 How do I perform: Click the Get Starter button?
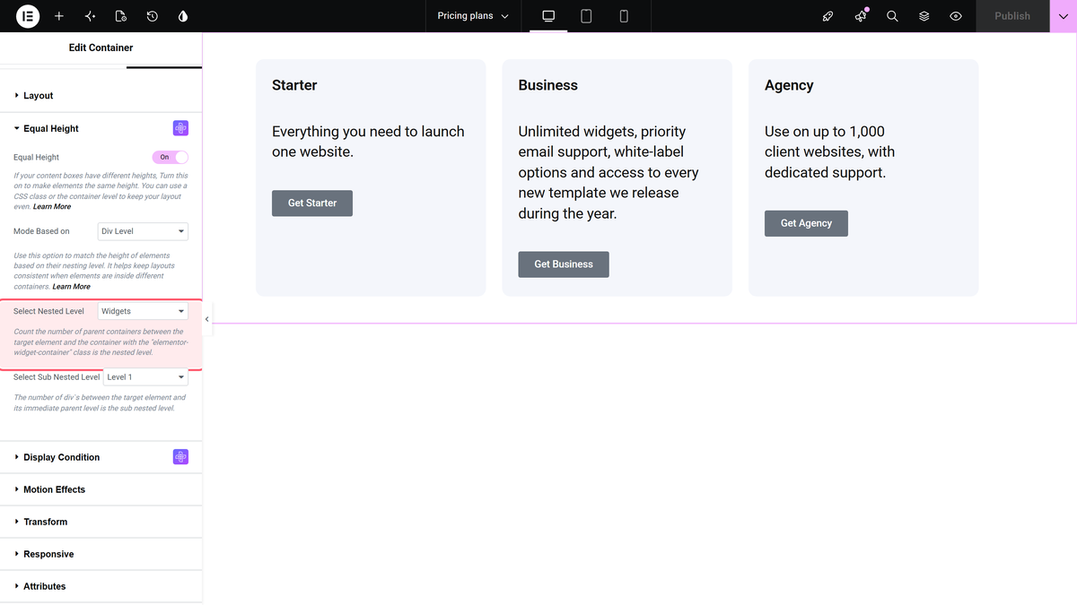click(312, 203)
